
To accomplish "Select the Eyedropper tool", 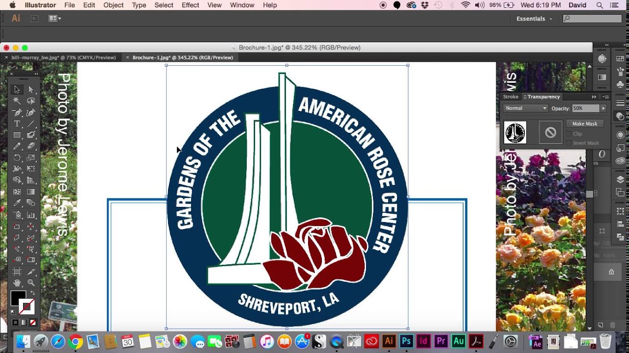I will pyautogui.click(x=17, y=203).
